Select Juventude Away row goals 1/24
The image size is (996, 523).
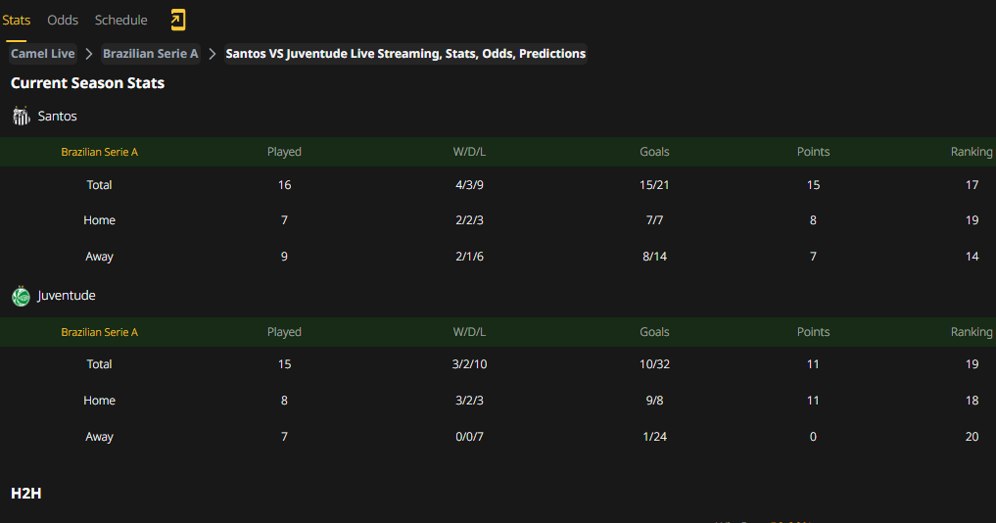tap(654, 437)
